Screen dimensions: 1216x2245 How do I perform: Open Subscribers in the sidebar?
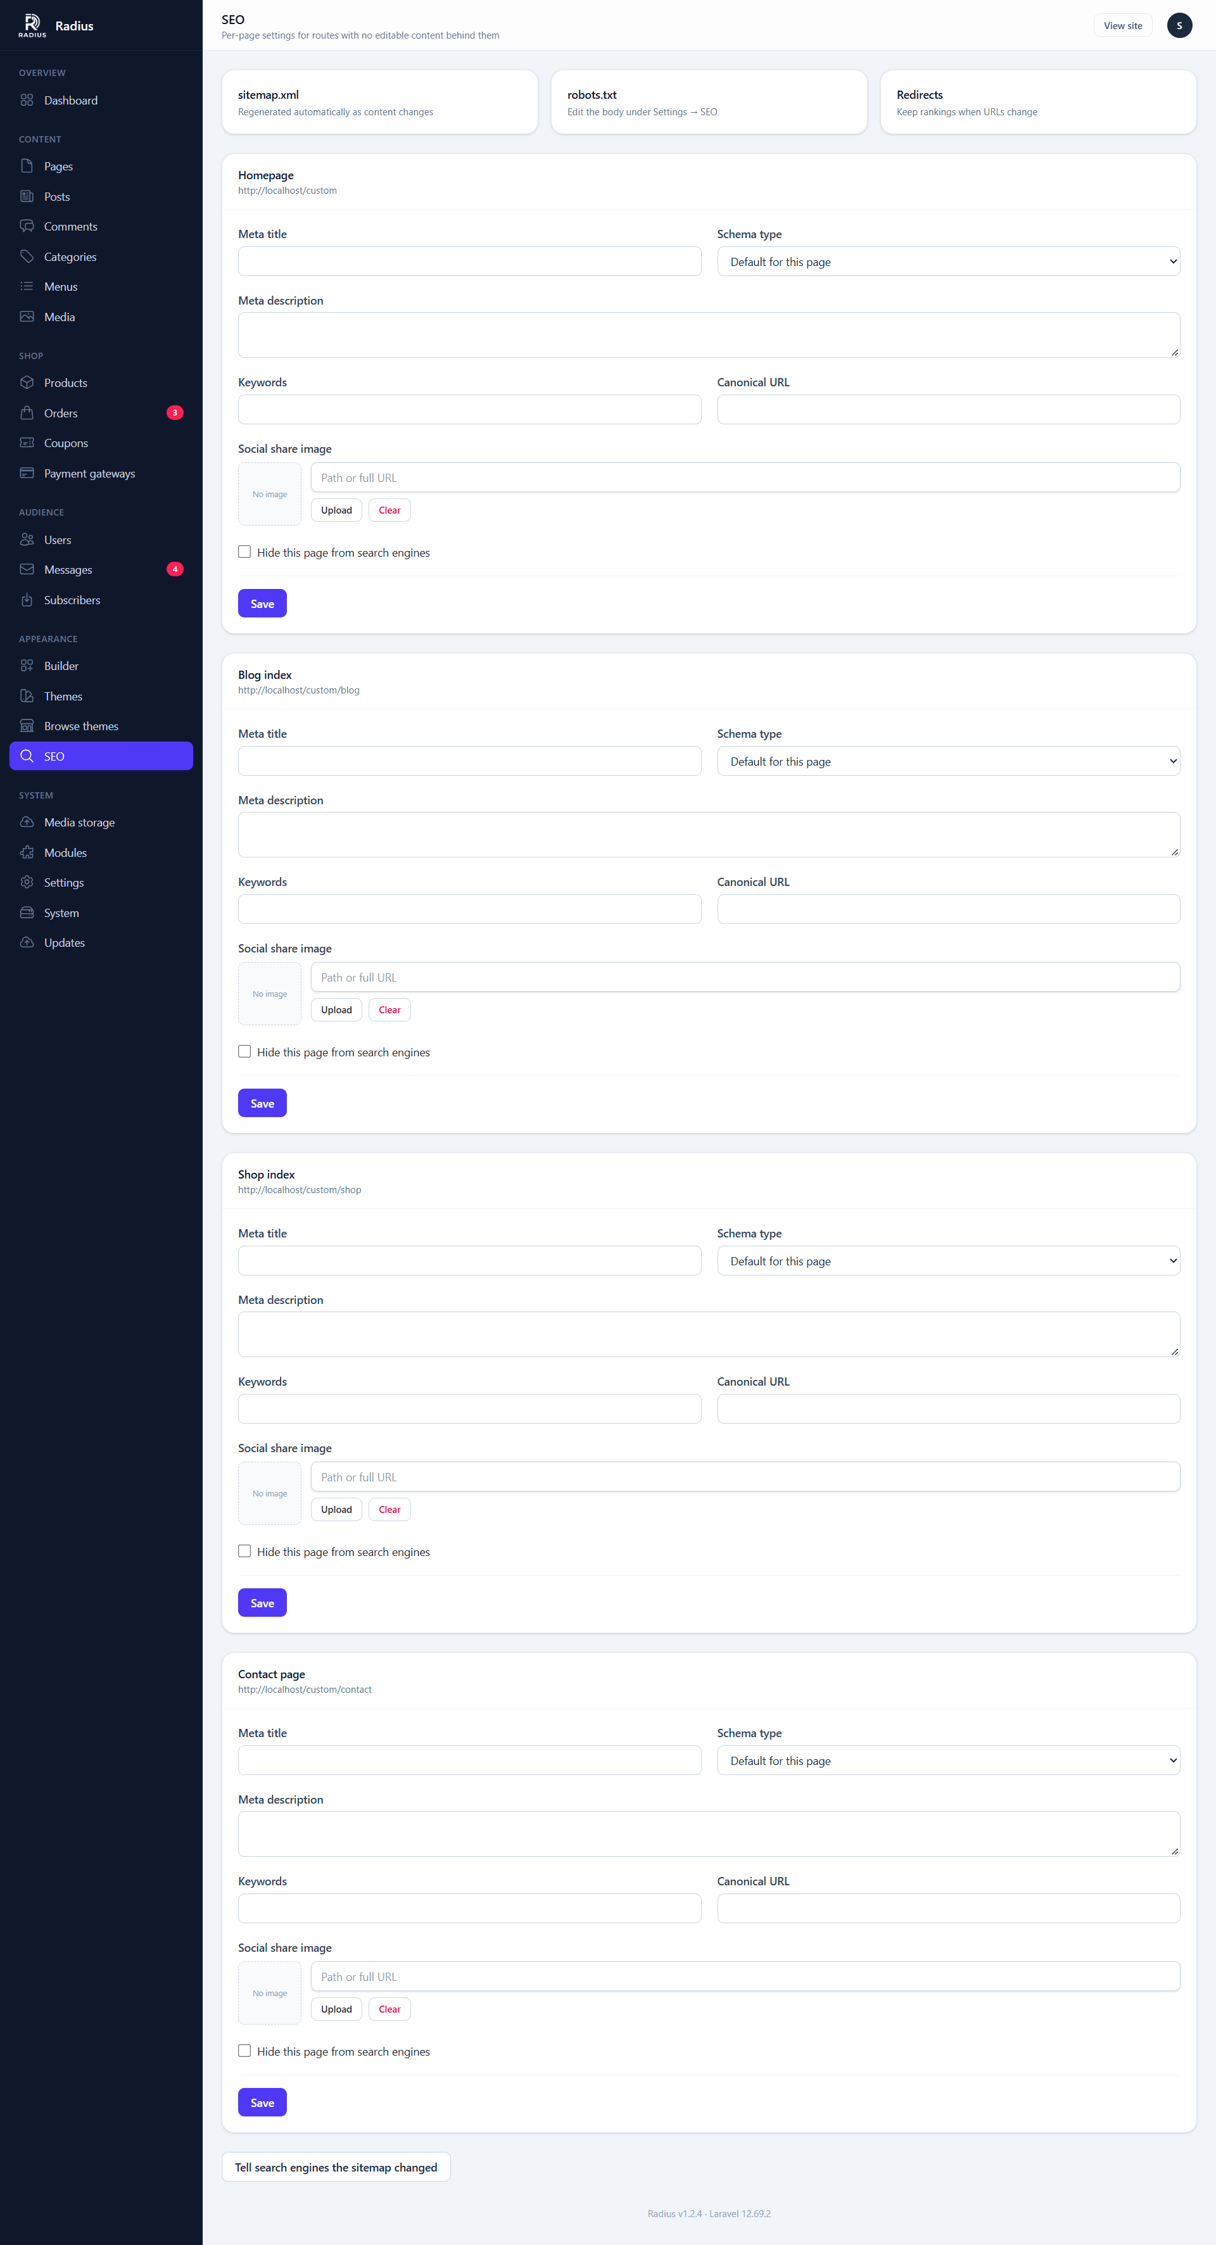click(101, 600)
